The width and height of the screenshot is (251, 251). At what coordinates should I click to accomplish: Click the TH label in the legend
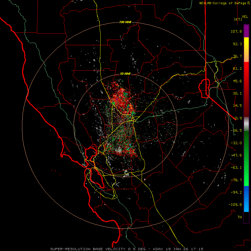tap(240, 217)
